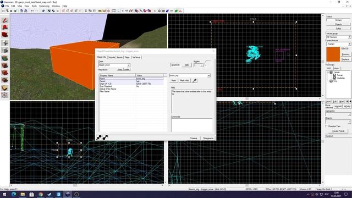Screen dimensions: 352x198
Task: Click the Browse texture button
Action: 345,54
